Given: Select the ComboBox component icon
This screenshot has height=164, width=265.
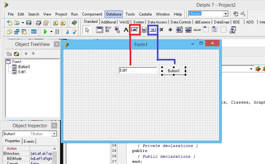Looking at the screenshot, I should click(188, 30).
